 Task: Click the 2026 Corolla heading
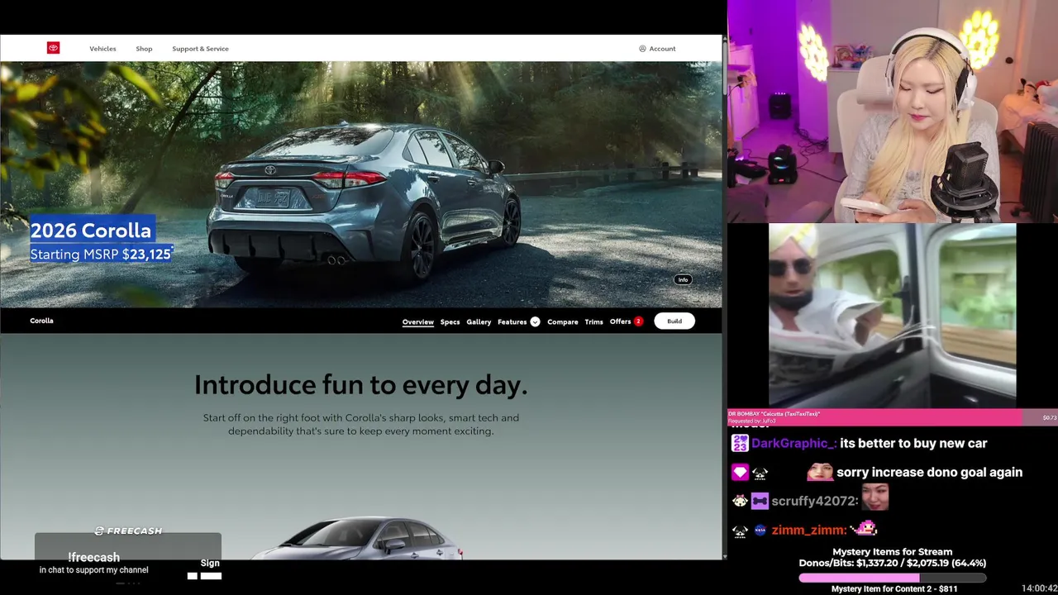(91, 231)
